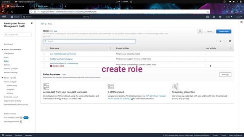244x137 pixels.
Task: Check the AWSServiceRoleForTrustedAdvisor checkbox
Action: [44, 65]
